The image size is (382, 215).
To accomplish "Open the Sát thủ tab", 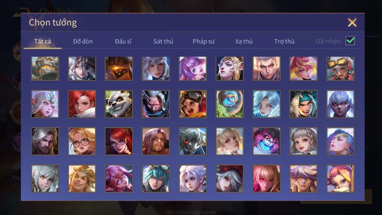I will [x=163, y=41].
